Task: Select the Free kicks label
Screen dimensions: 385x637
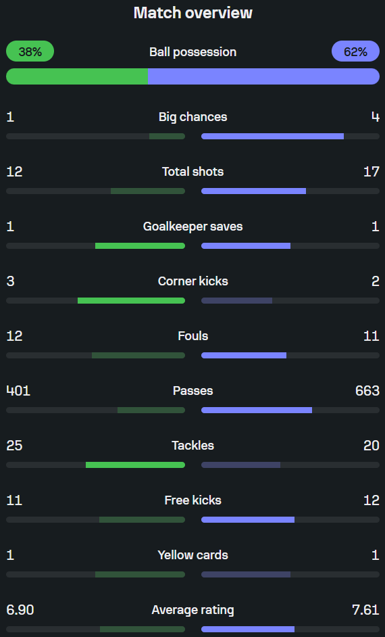Action: coord(192,500)
